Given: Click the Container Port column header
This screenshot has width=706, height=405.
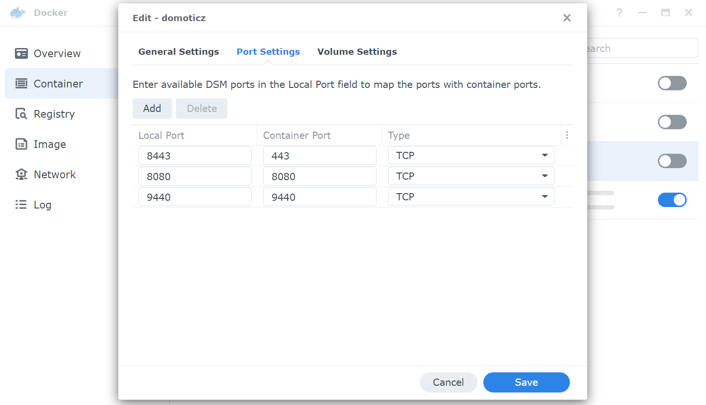Looking at the screenshot, I should 320,135.
